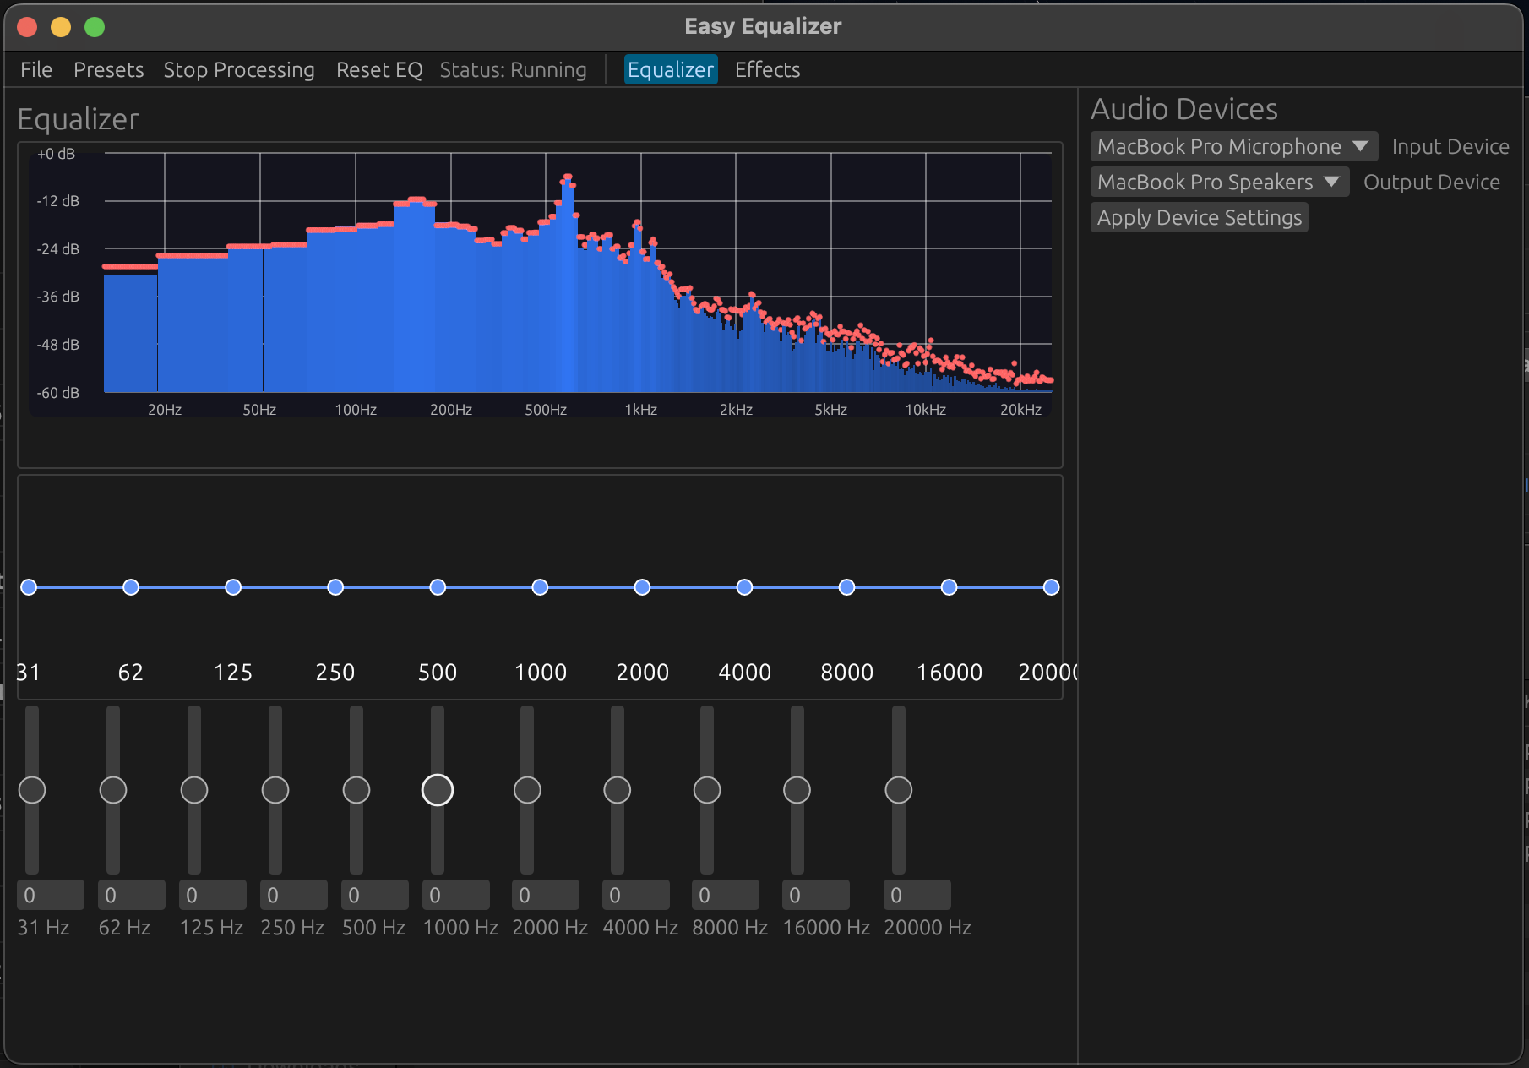
Task: Click the 20kHz axis label on spectrum
Action: click(x=1020, y=410)
